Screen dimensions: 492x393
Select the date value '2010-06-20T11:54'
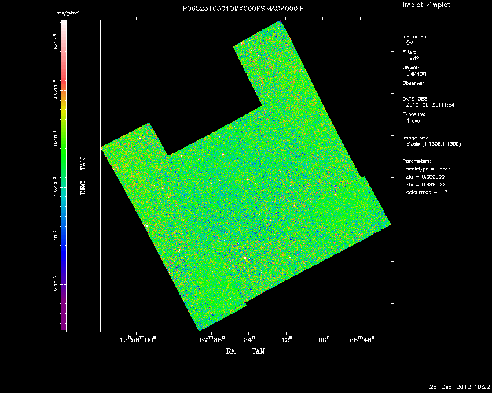tap(430, 105)
